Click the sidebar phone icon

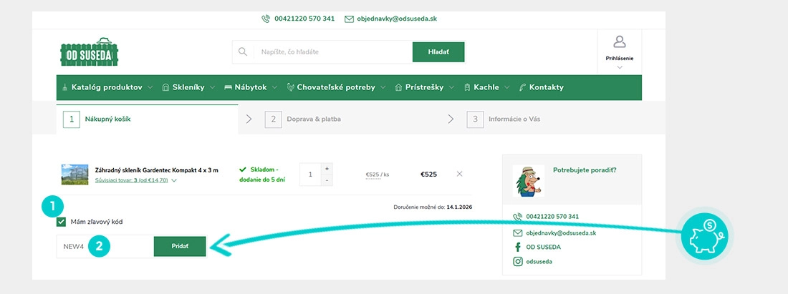[518, 217]
